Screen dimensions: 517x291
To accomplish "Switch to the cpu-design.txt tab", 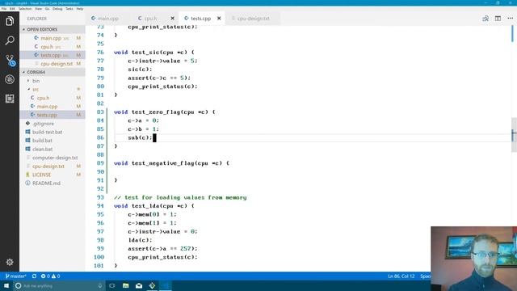I will click(253, 19).
